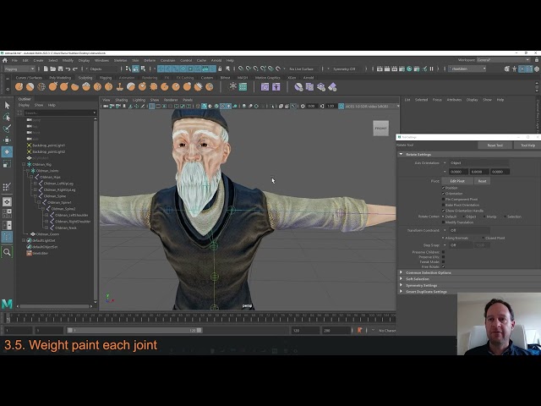Select Object radio for Rotate Center
This screenshot has height=406, width=541.
pos(464,217)
